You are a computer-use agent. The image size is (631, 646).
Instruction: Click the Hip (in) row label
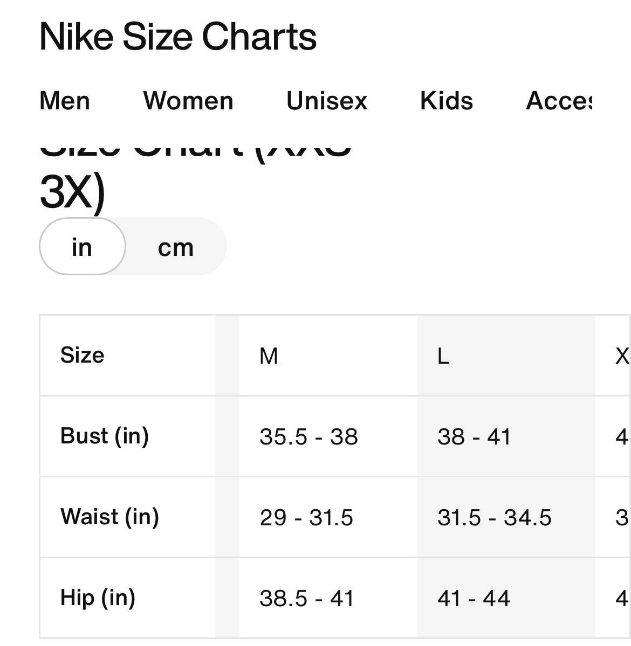[98, 598]
